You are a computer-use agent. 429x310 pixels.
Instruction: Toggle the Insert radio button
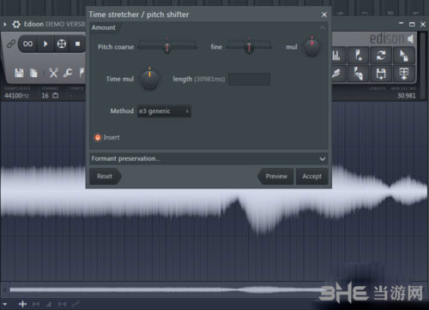pos(98,138)
